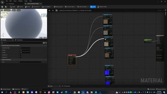The height and width of the screenshot is (94, 167).
Task: Open Search in the material toolbar
Action: tap(20, 7)
